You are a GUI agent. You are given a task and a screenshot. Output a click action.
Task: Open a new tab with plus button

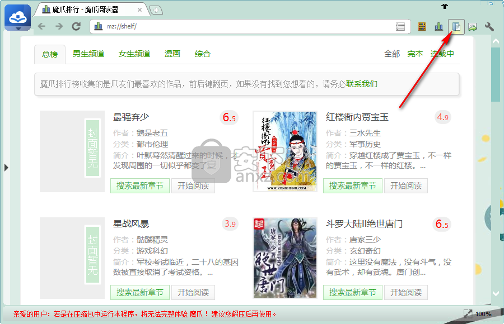(x=156, y=10)
